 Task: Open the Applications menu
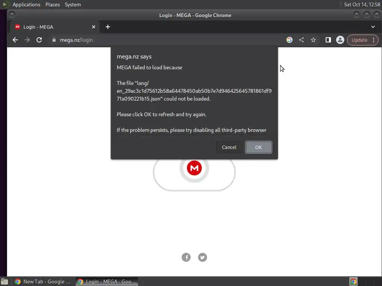[x=26, y=4]
